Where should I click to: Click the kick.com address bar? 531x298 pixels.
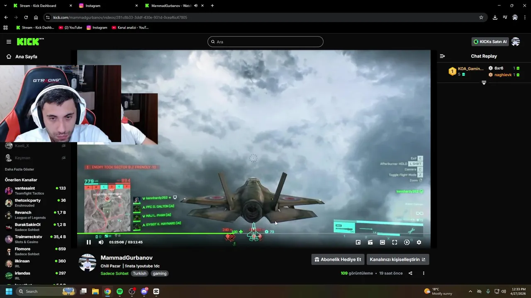(265, 17)
